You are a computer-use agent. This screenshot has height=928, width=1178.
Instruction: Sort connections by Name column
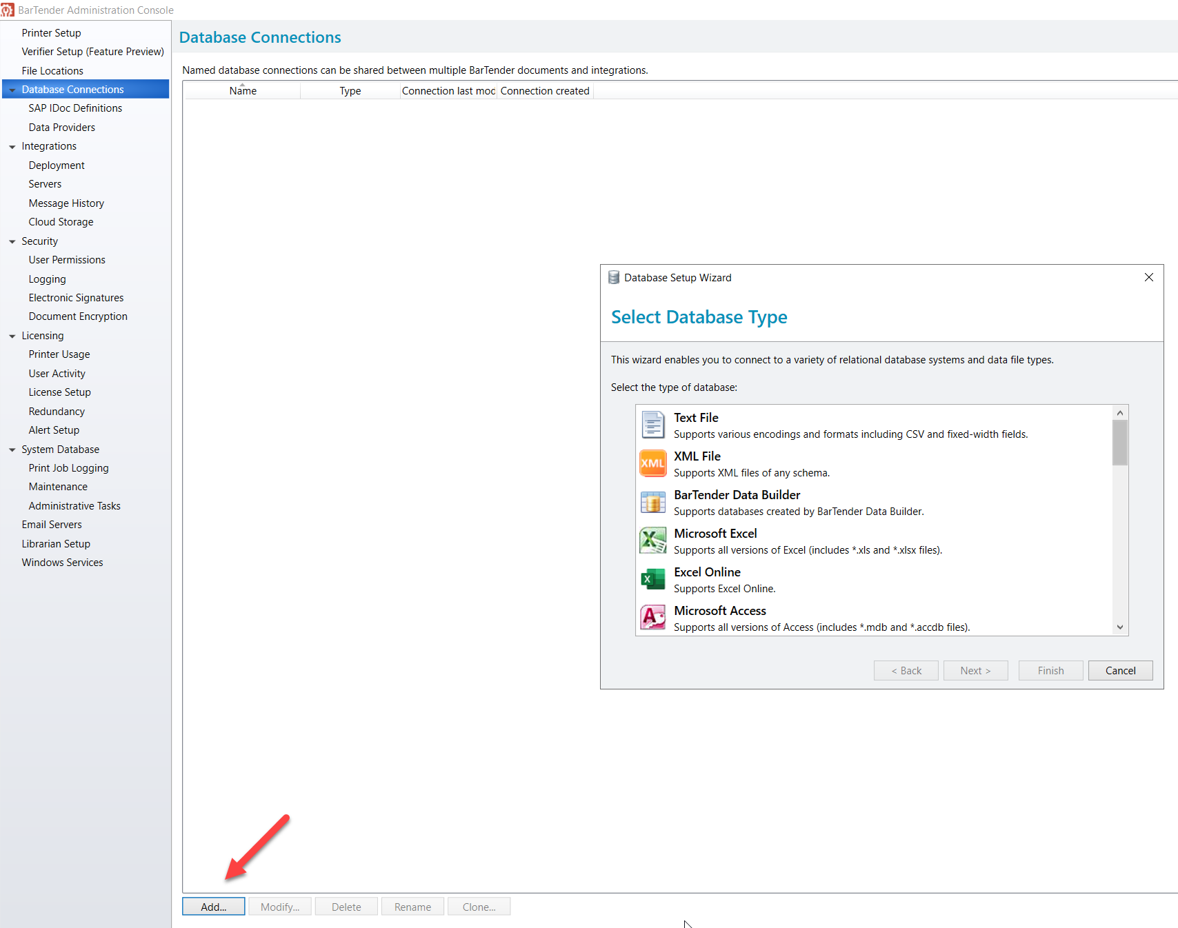pos(242,90)
